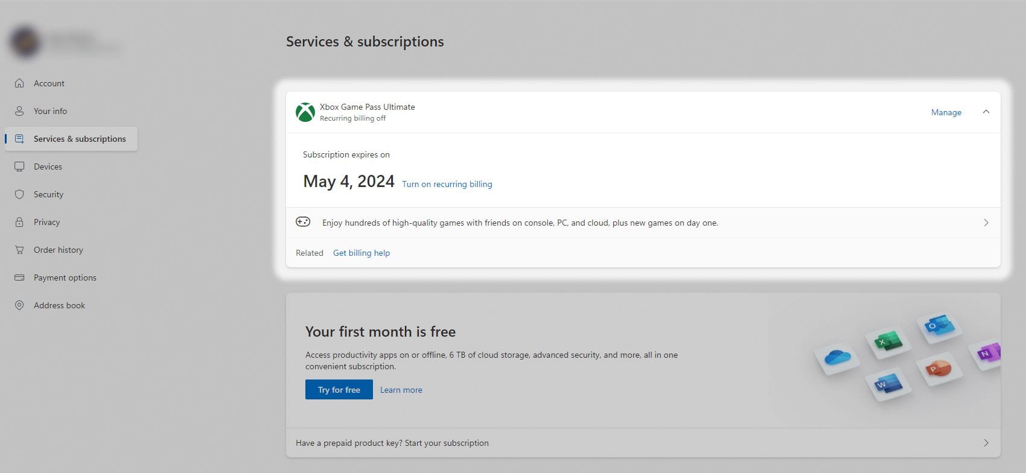
Task: Collapse the Xbox Game Pass Ultimate card
Action: click(x=986, y=112)
